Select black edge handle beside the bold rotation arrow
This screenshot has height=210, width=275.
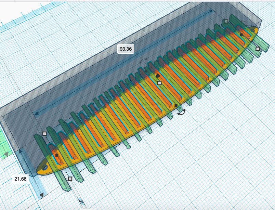coord(176,105)
